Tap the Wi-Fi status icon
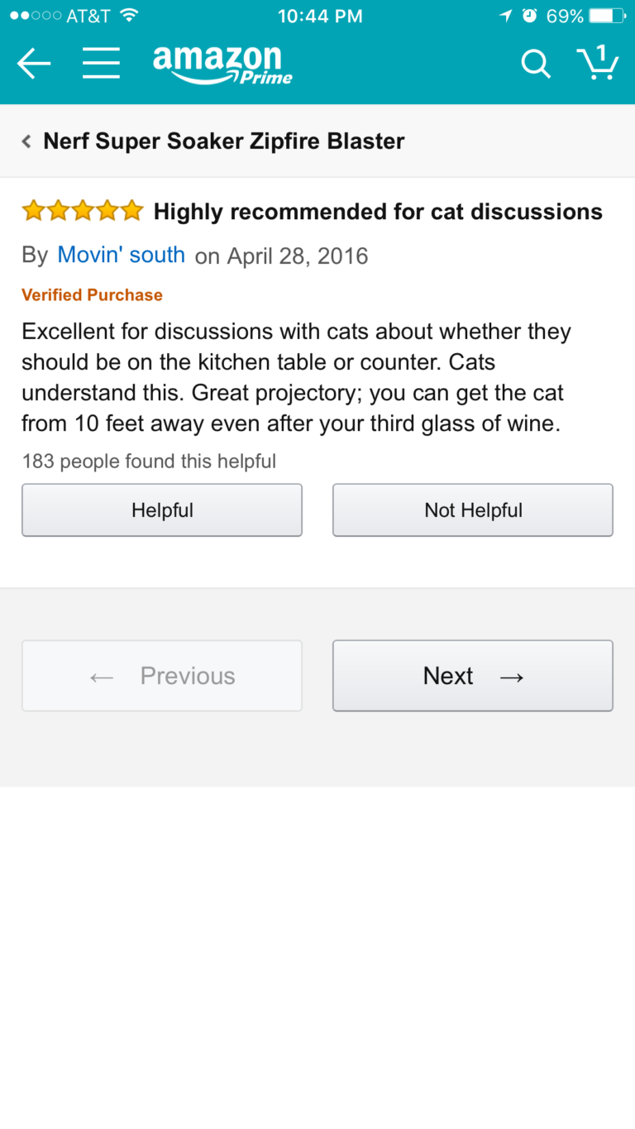 [129, 16]
